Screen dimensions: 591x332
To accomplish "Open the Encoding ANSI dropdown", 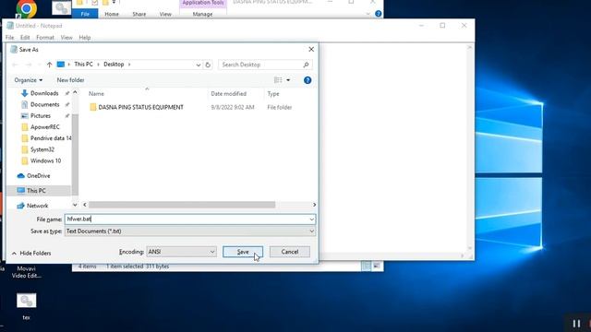I will (x=181, y=252).
